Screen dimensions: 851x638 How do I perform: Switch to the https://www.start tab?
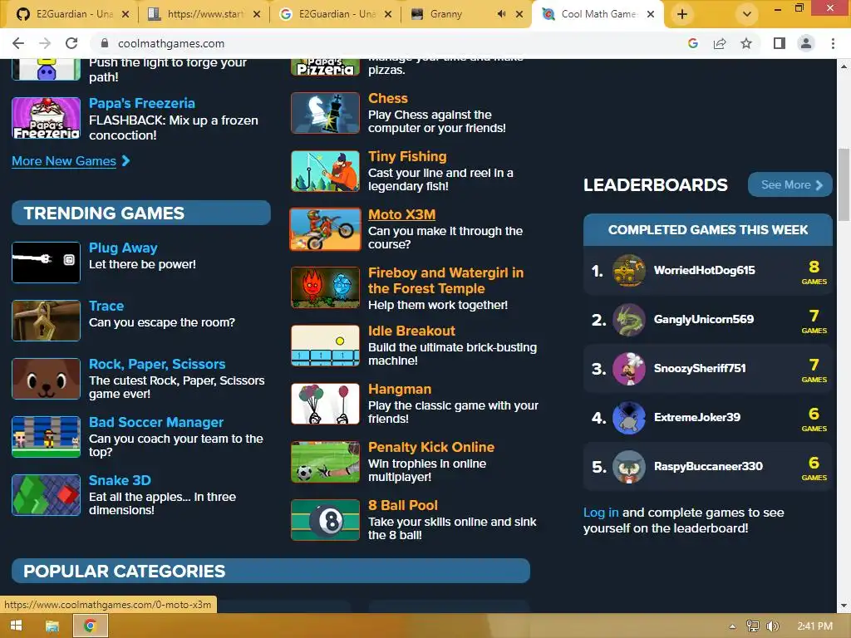[204, 14]
